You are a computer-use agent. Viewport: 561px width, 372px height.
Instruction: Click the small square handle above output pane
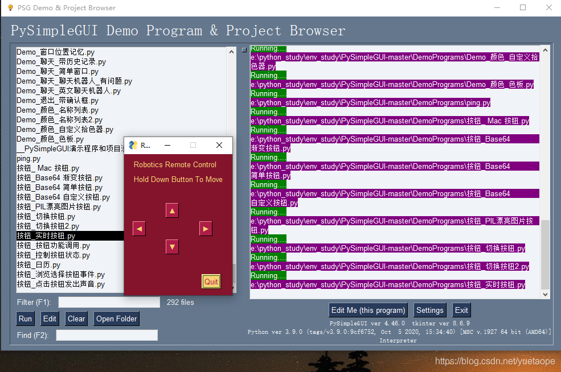tap(244, 50)
